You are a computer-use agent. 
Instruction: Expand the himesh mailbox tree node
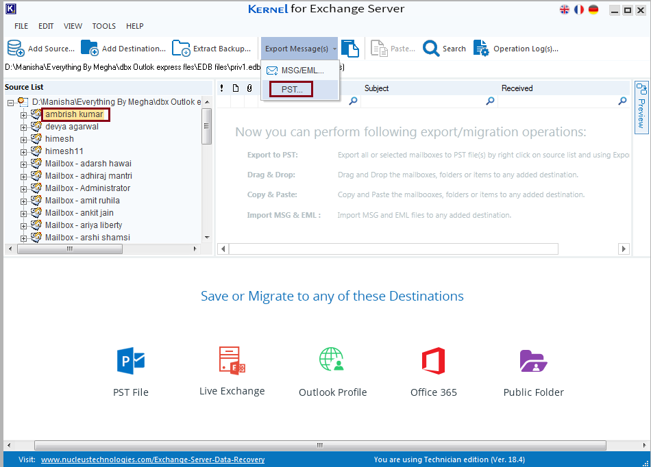tap(23, 140)
